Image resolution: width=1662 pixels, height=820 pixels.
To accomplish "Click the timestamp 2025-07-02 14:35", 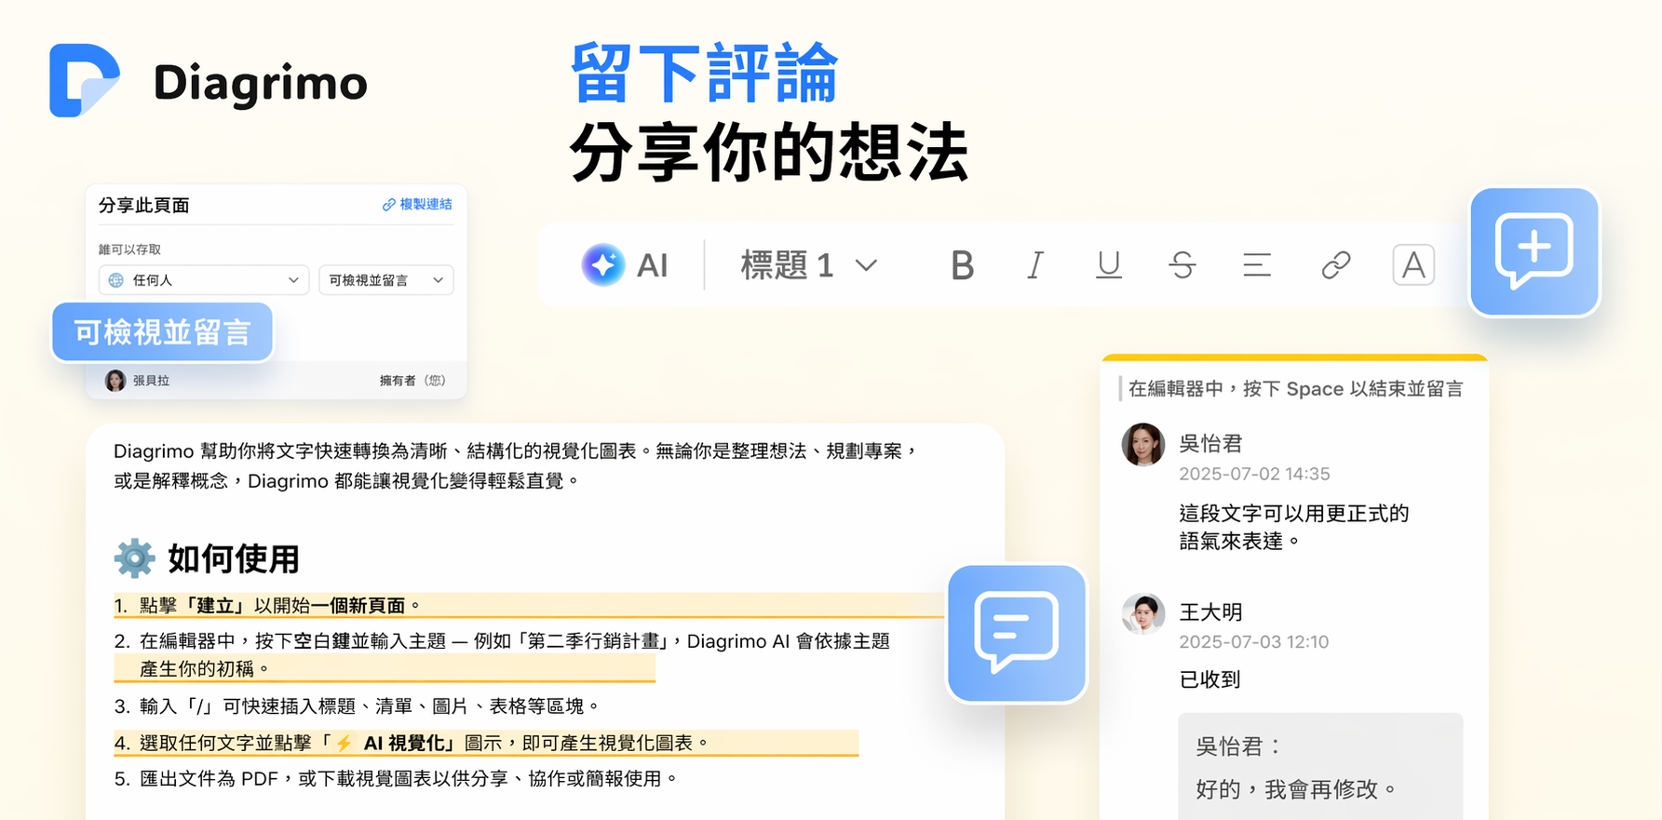I will coord(1254,474).
